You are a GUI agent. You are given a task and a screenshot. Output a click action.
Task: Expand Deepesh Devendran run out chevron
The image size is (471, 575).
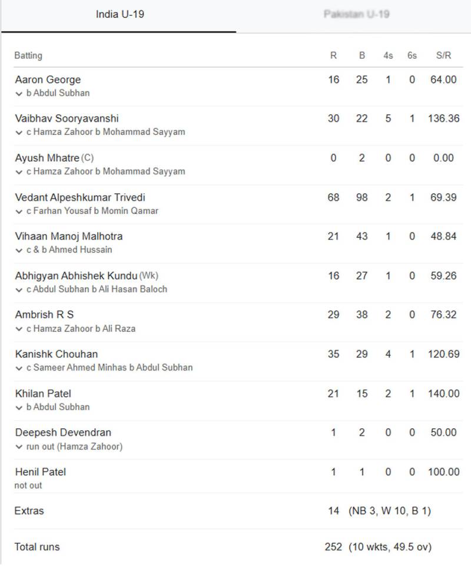point(19,447)
